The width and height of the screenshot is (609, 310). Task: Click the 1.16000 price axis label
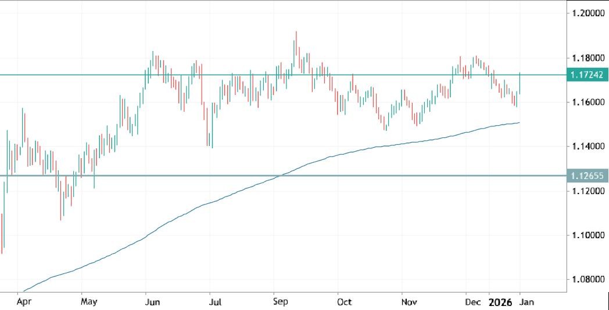tap(589, 103)
